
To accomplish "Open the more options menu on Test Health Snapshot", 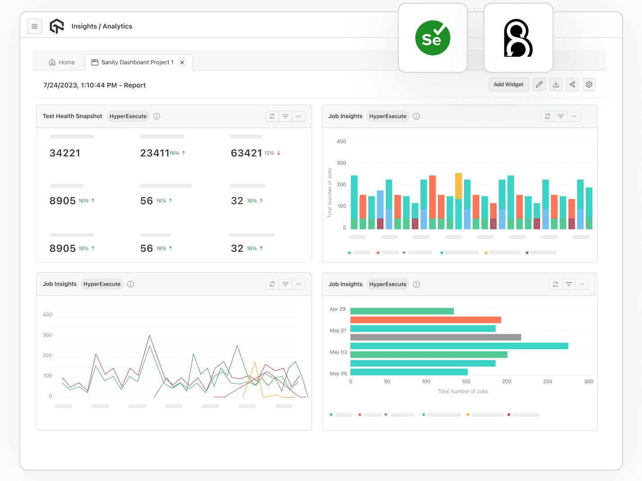I will pyautogui.click(x=299, y=116).
